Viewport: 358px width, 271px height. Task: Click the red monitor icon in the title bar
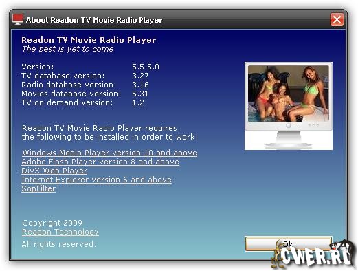[x=18, y=19]
